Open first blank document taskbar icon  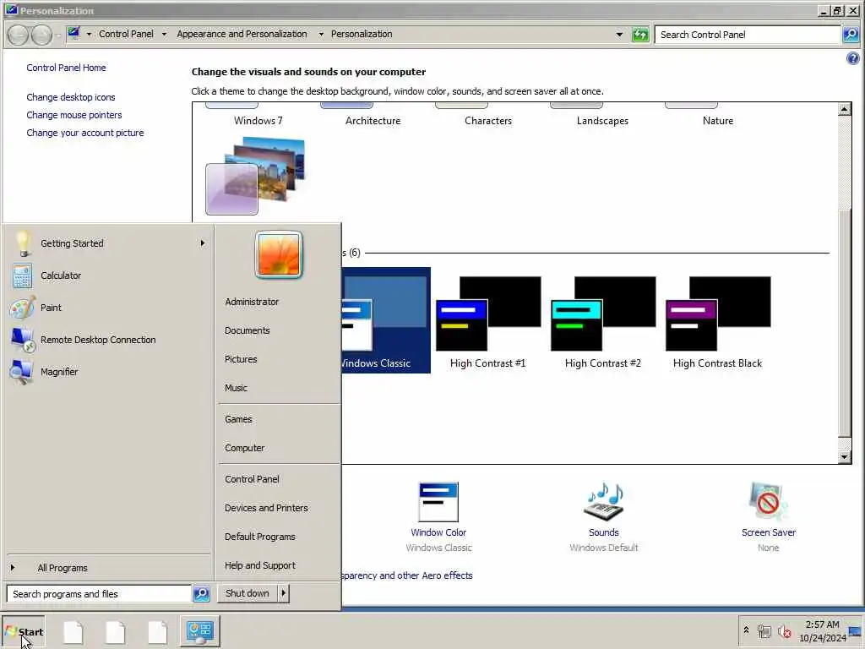tap(73, 632)
